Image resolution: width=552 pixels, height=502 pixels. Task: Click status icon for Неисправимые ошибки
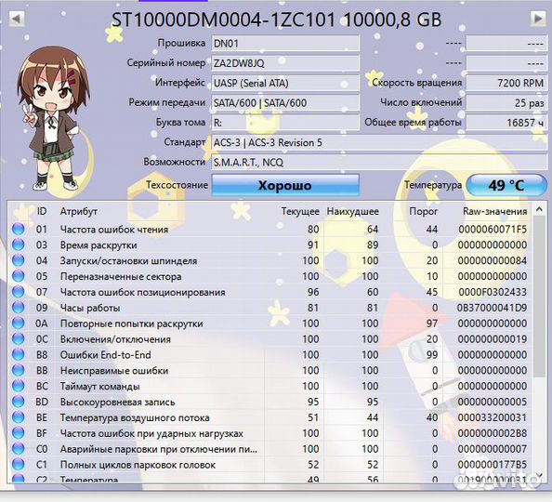pos(19,370)
